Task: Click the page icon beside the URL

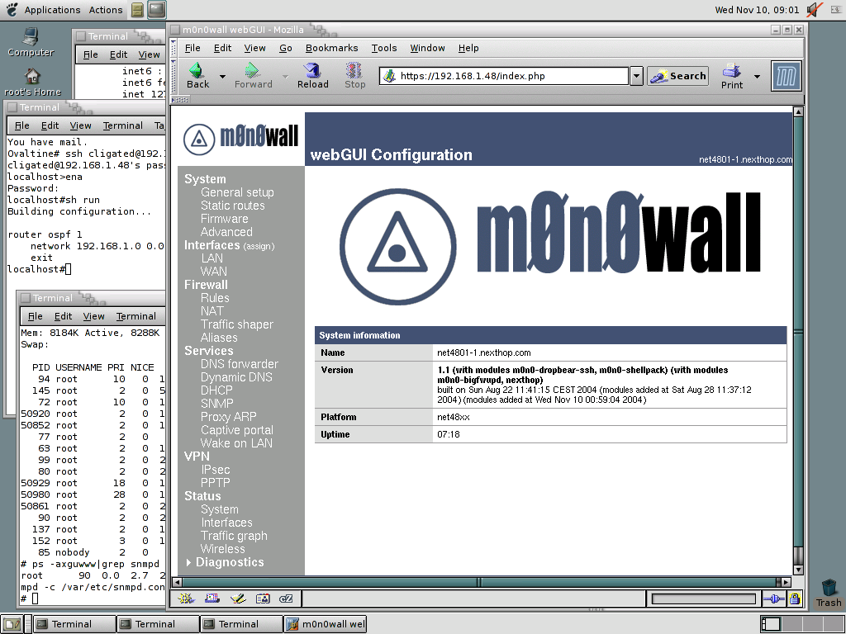Action: 389,76
